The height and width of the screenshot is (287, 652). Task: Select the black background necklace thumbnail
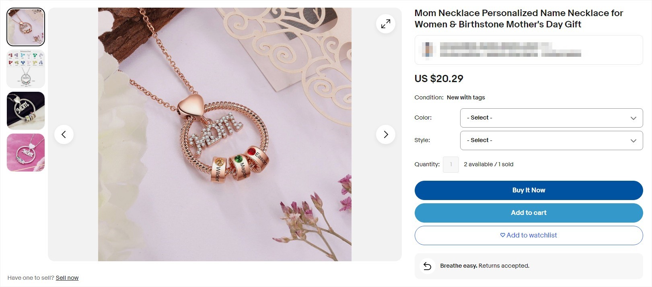coord(25,110)
